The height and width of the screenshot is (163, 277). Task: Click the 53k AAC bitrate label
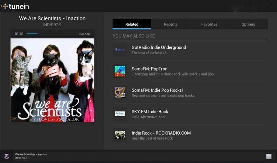(84, 34)
